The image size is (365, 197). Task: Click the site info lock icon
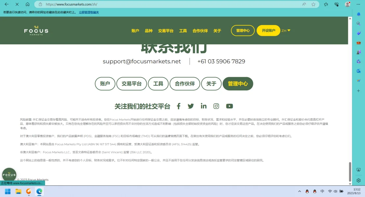[40, 4]
